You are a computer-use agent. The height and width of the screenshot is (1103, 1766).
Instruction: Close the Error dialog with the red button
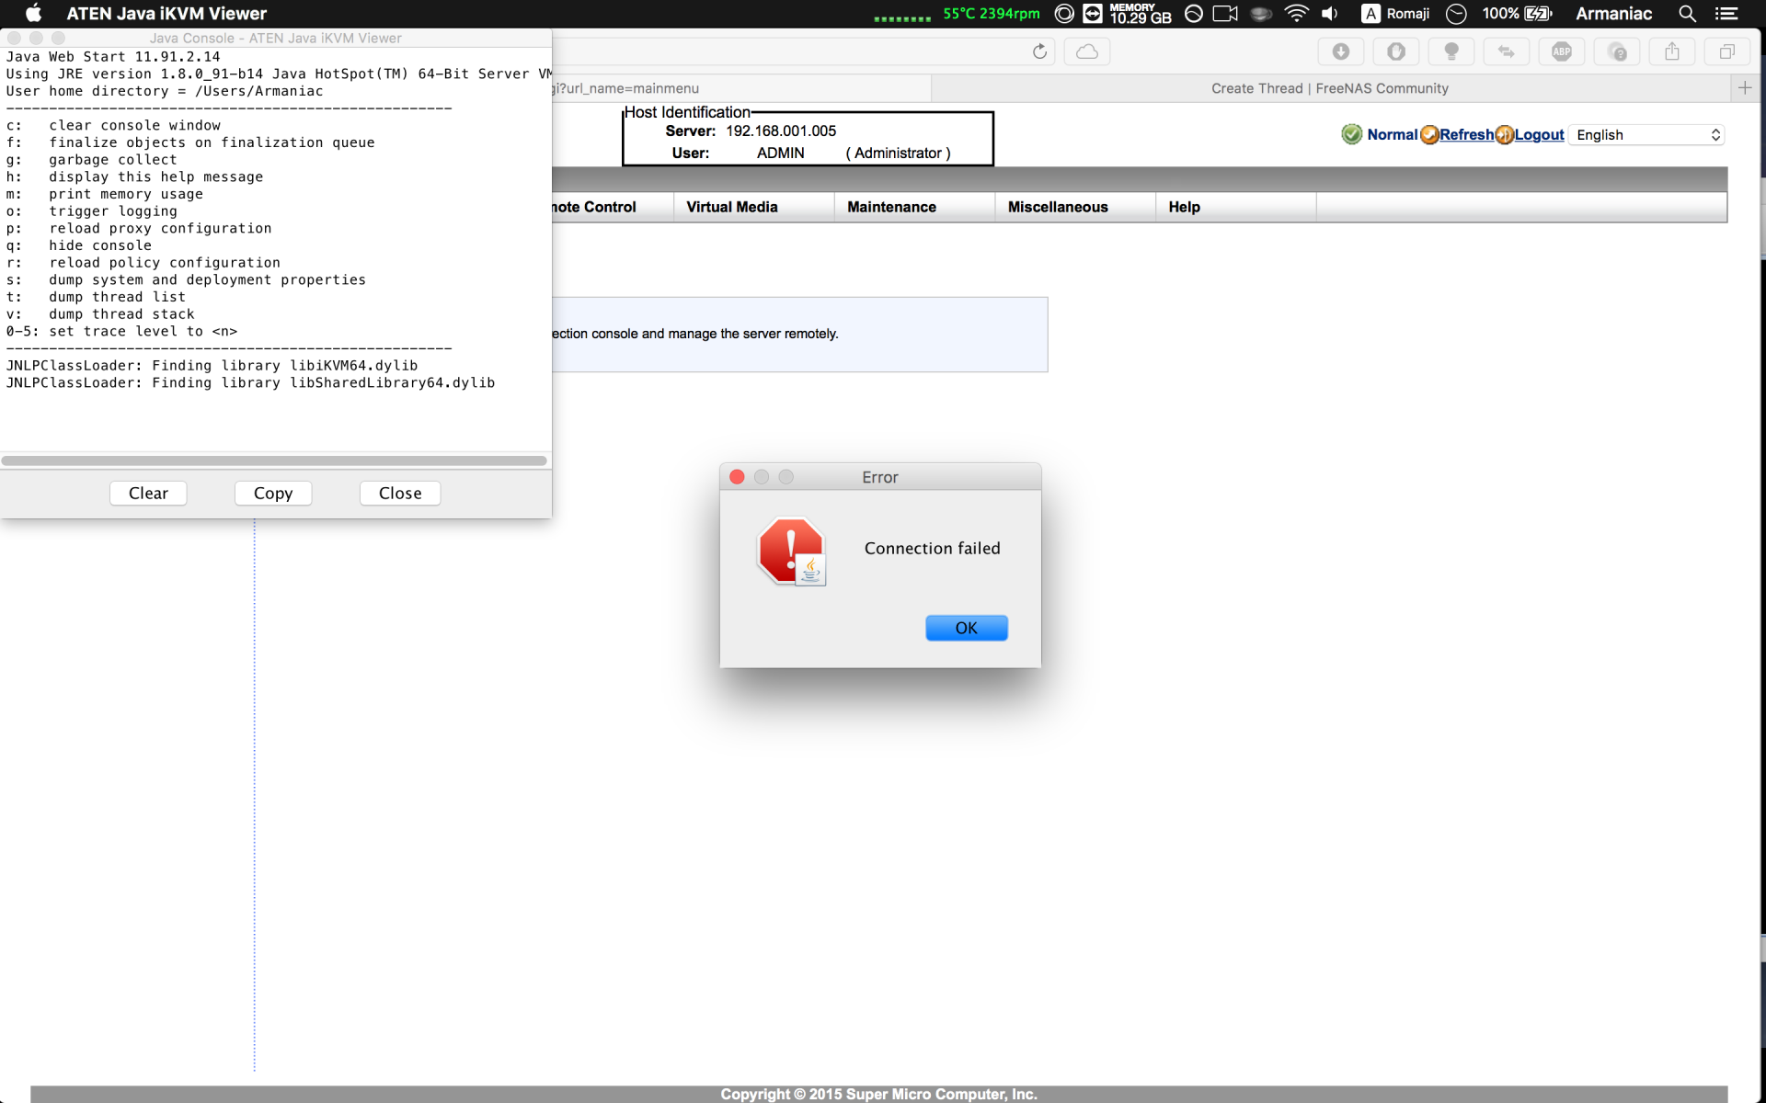737,477
